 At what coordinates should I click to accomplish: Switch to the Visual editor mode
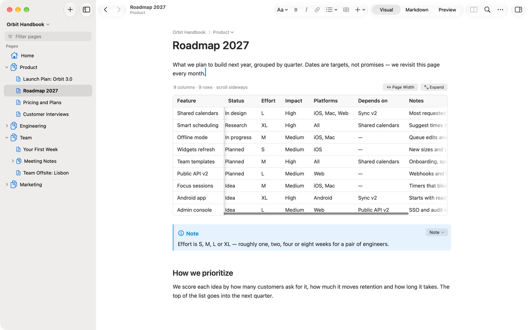point(386,10)
